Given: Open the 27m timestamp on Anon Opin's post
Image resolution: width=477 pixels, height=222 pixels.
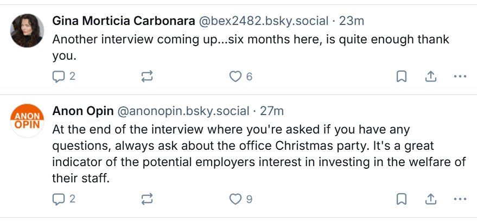Looking at the screenshot, I should coord(272,111).
